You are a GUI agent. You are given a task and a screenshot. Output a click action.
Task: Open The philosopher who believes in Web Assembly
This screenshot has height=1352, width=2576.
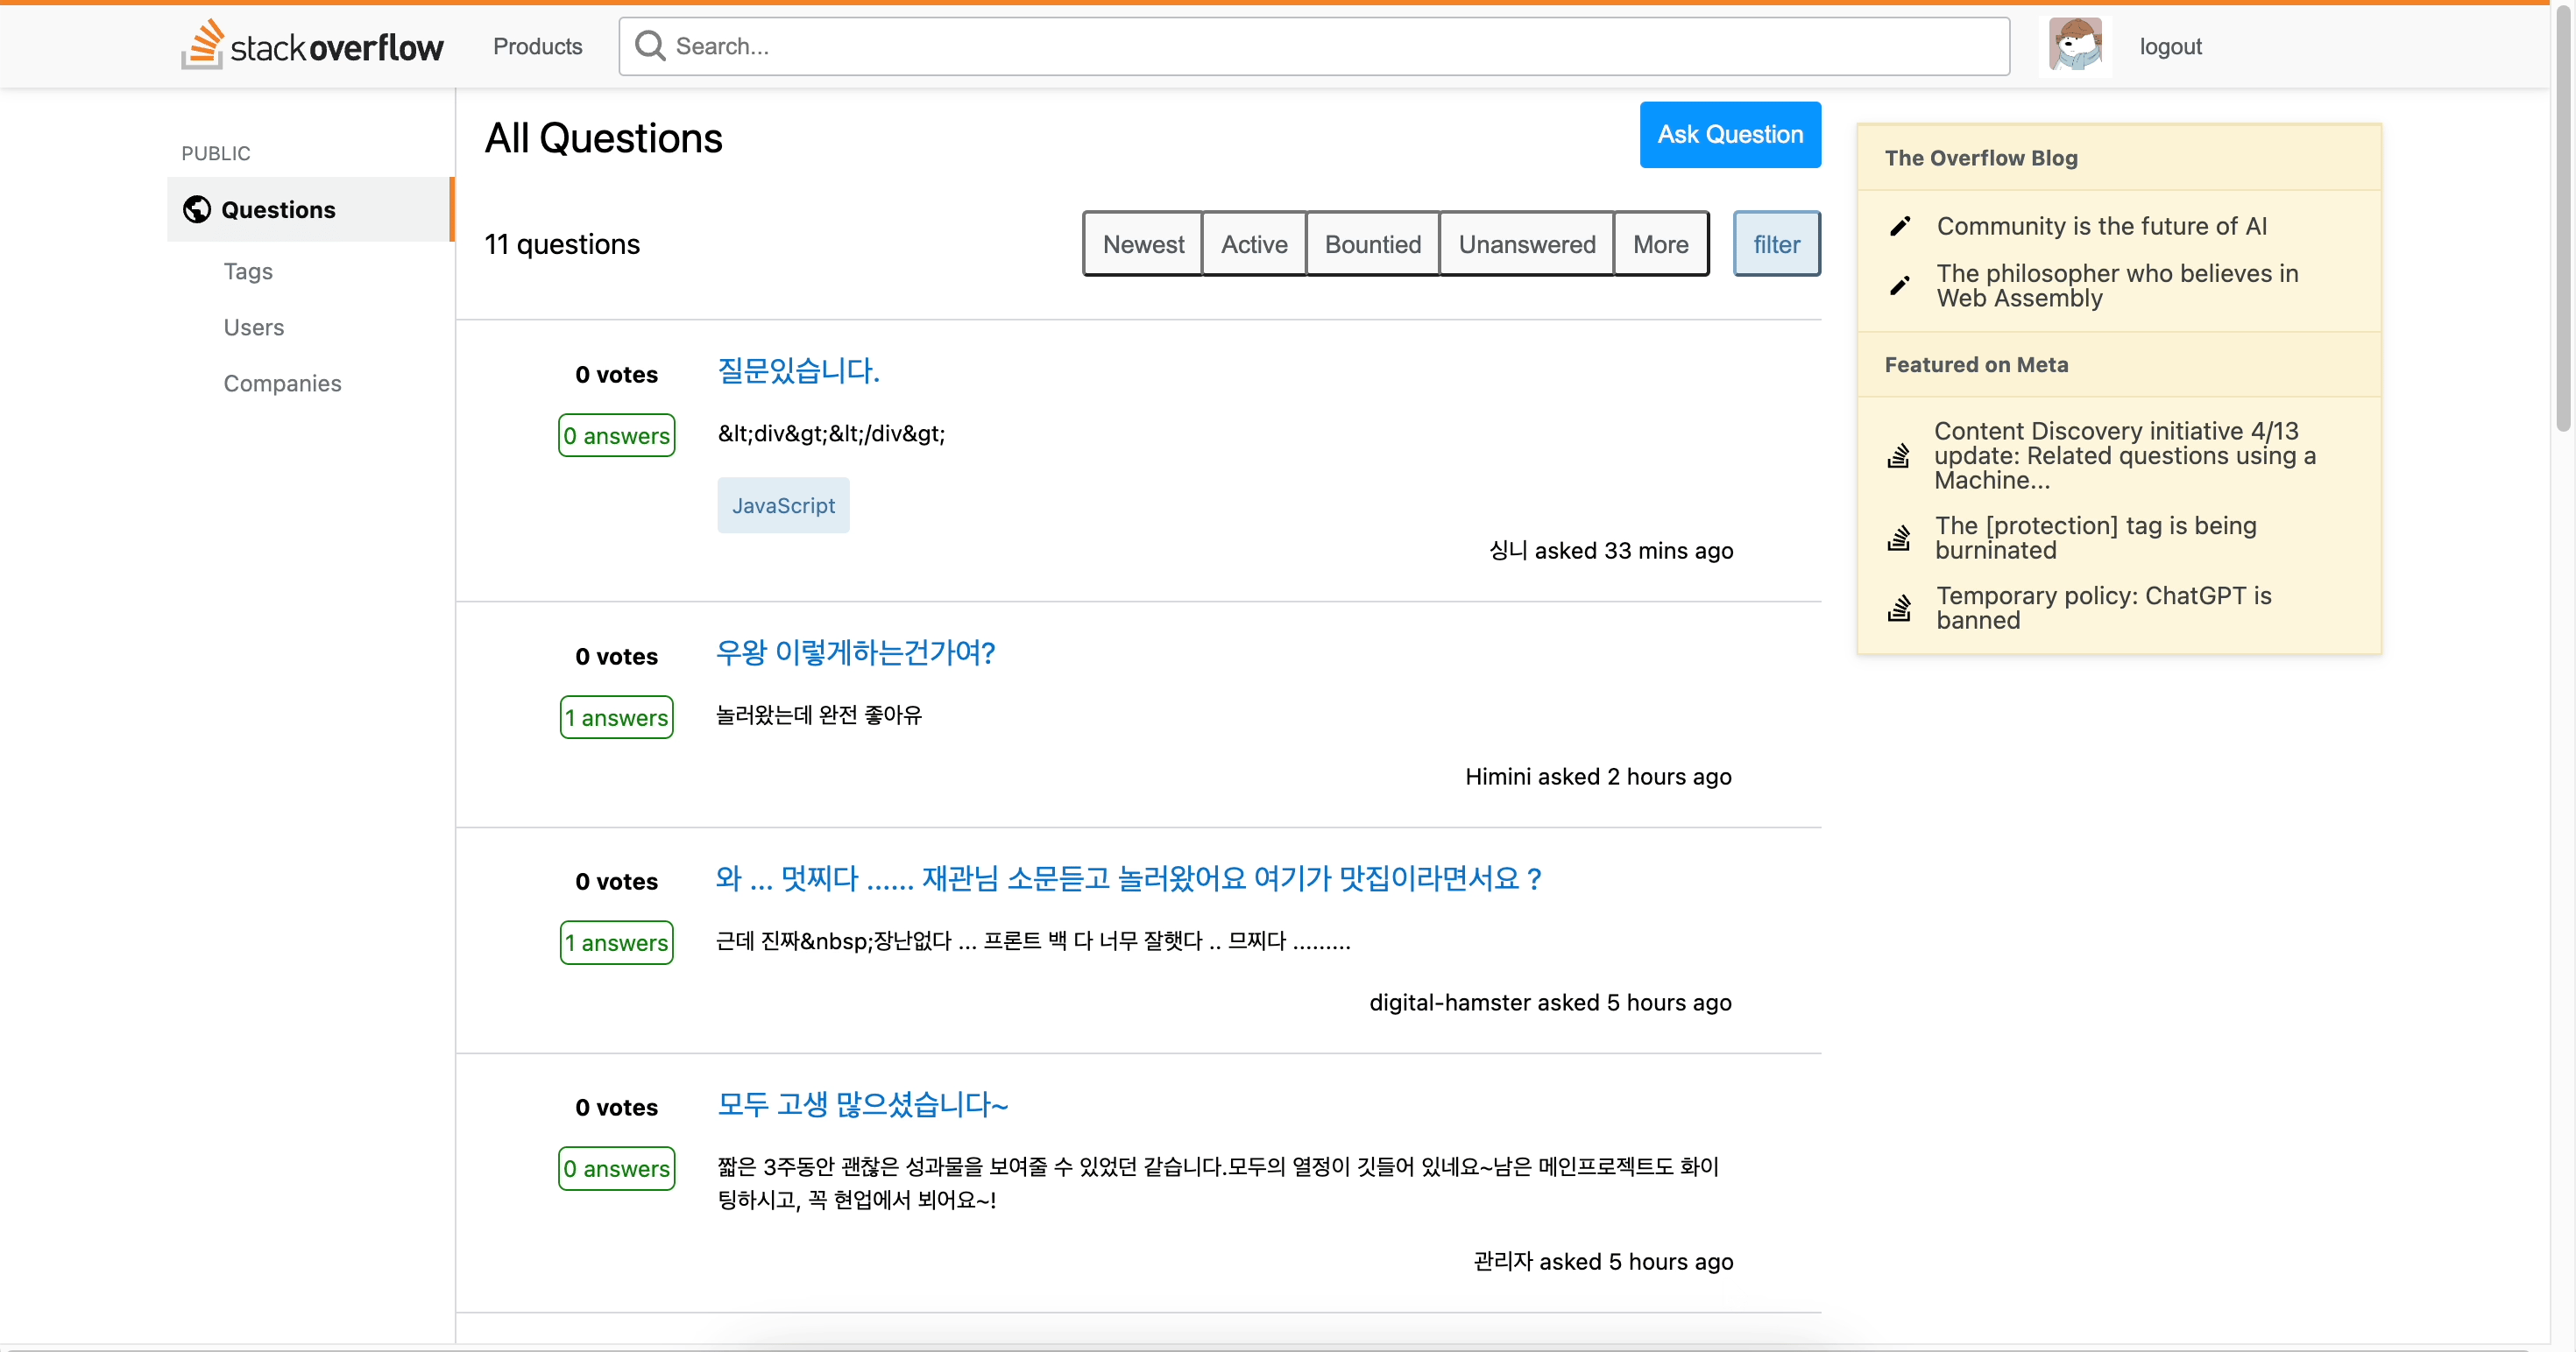(x=2117, y=285)
